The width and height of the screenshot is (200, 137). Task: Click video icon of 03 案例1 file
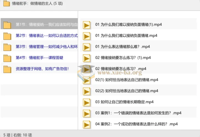tap(87, 114)
